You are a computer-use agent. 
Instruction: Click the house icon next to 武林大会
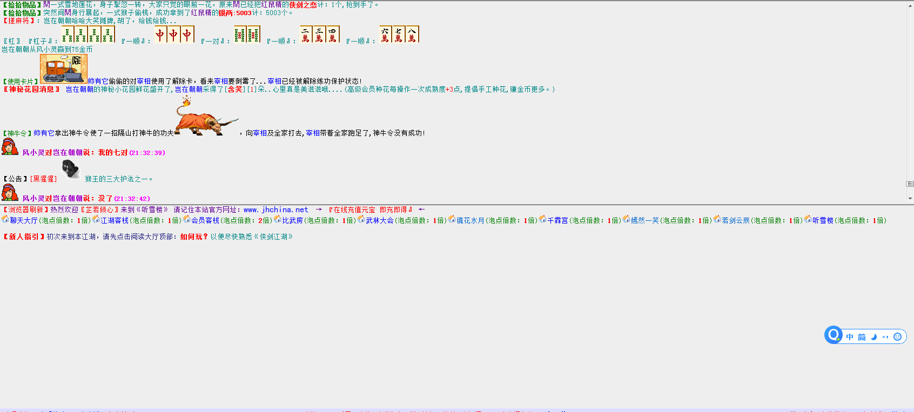pyautogui.click(x=361, y=219)
